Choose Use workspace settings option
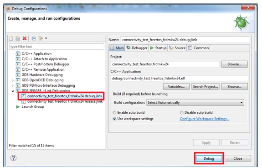The image size is (262, 168). tap(114, 119)
